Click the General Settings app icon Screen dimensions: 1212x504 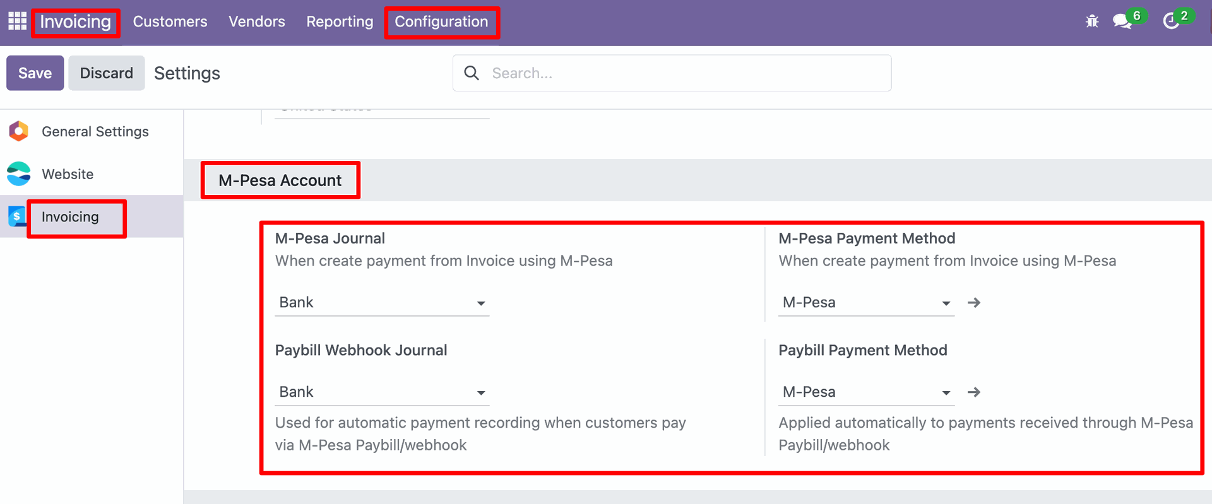(19, 131)
